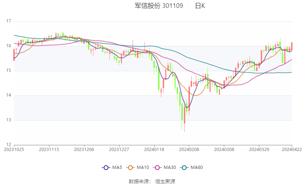Select the y-axis label 13
The image size is (304, 185).
pyautogui.click(x=9, y=120)
